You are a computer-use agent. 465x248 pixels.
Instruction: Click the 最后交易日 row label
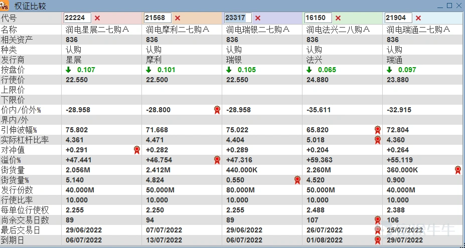pos(21,230)
